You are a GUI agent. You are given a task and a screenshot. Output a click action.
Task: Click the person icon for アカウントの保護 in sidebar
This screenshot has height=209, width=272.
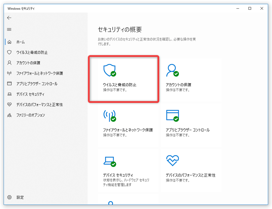9,63
